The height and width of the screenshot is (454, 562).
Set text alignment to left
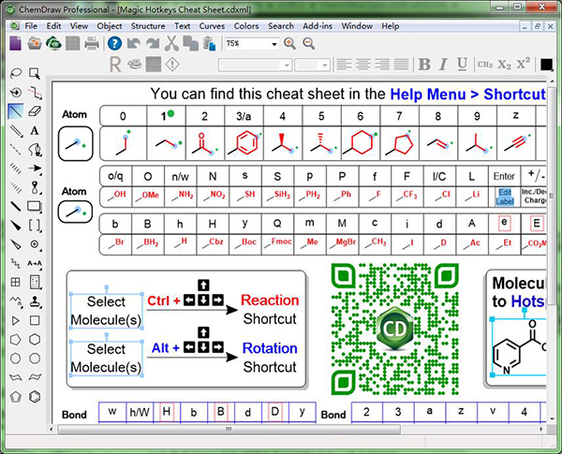coord(344,65)
